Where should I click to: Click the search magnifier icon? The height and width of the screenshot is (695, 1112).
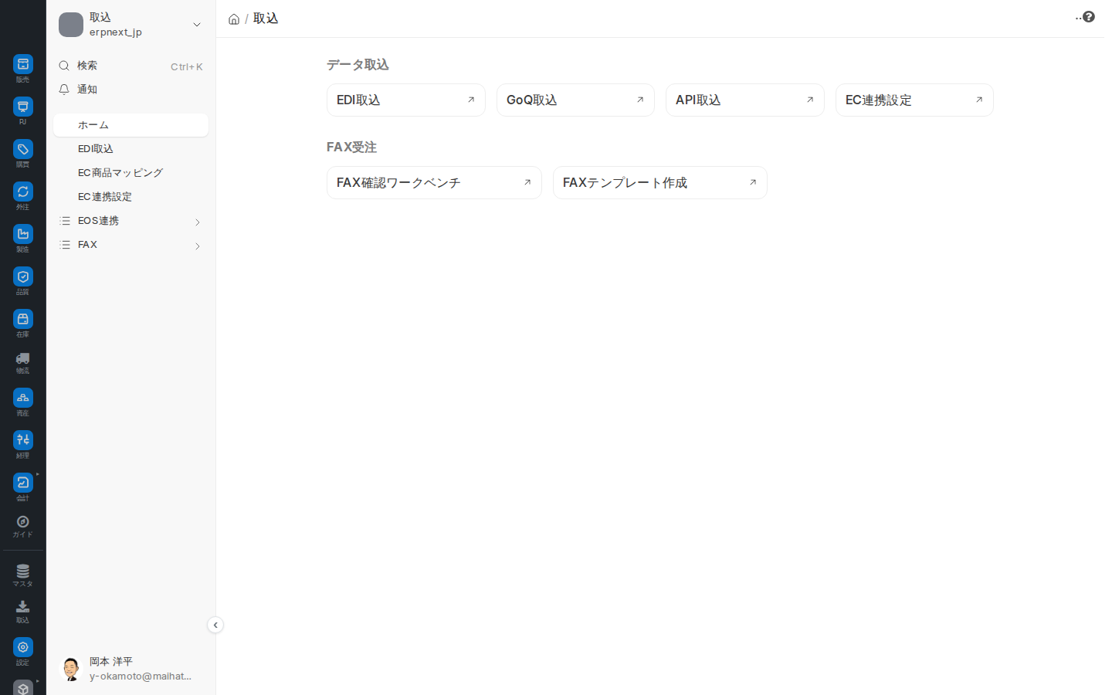[x=64, y=66]
